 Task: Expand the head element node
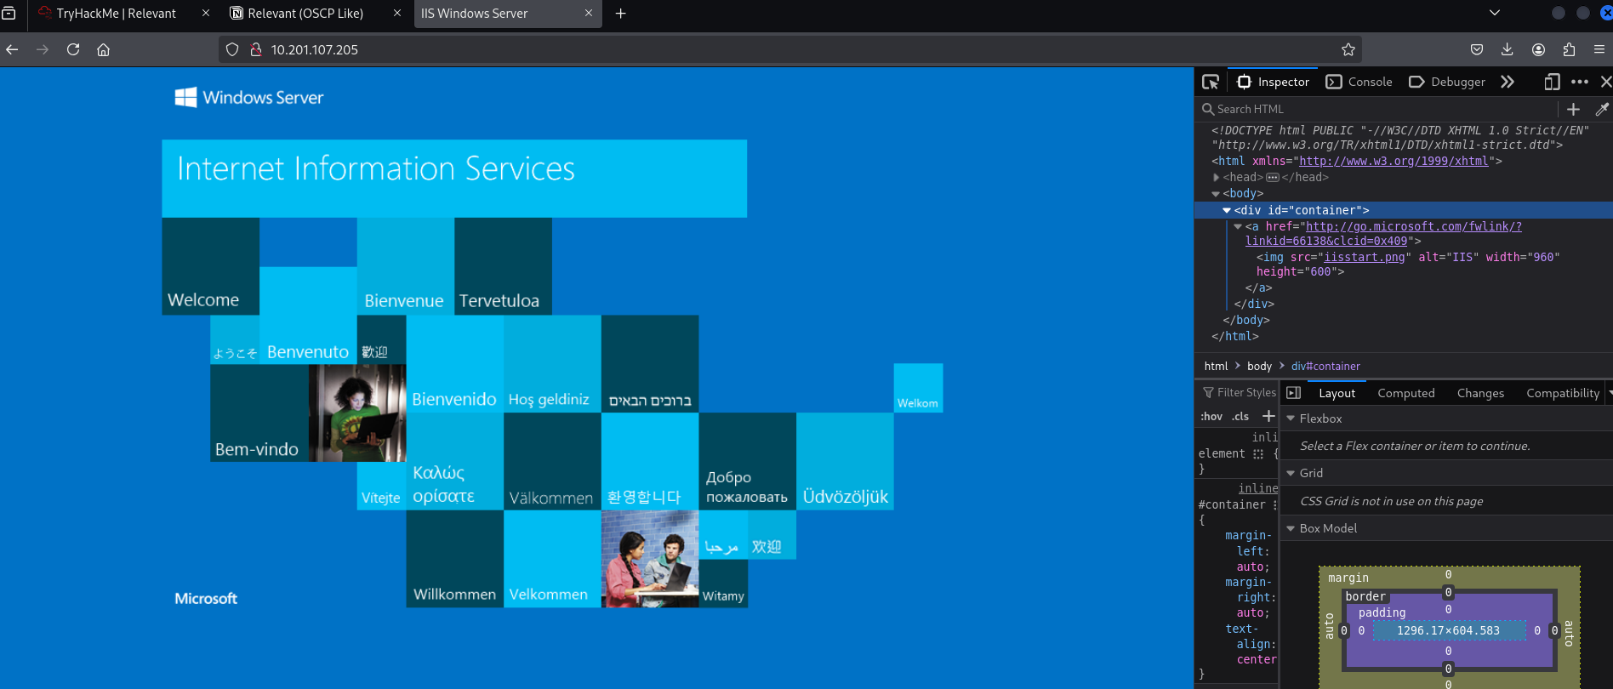[1217, 177]
